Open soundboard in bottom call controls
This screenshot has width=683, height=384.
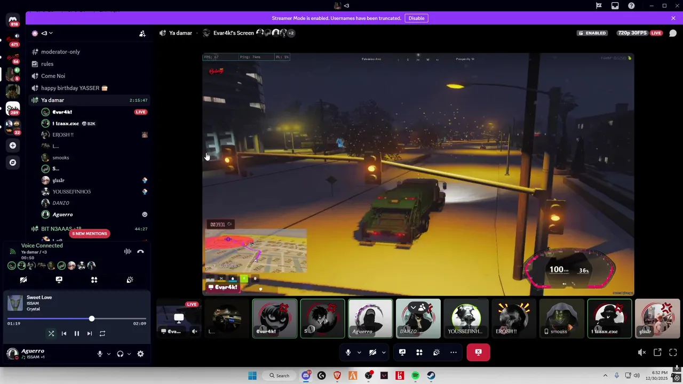coord(436,352)
